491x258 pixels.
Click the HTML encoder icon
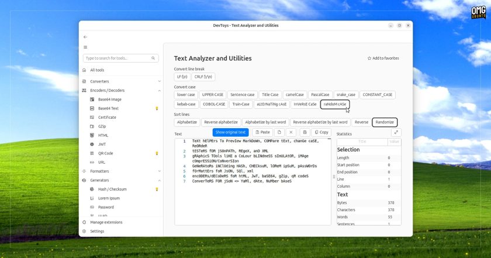(x=92, y=135)
